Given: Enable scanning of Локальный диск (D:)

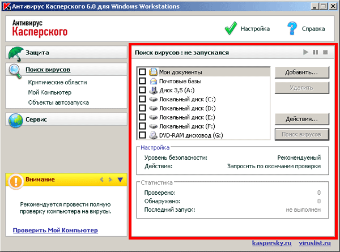Looking at the screenshot, I should coord(142,108).
